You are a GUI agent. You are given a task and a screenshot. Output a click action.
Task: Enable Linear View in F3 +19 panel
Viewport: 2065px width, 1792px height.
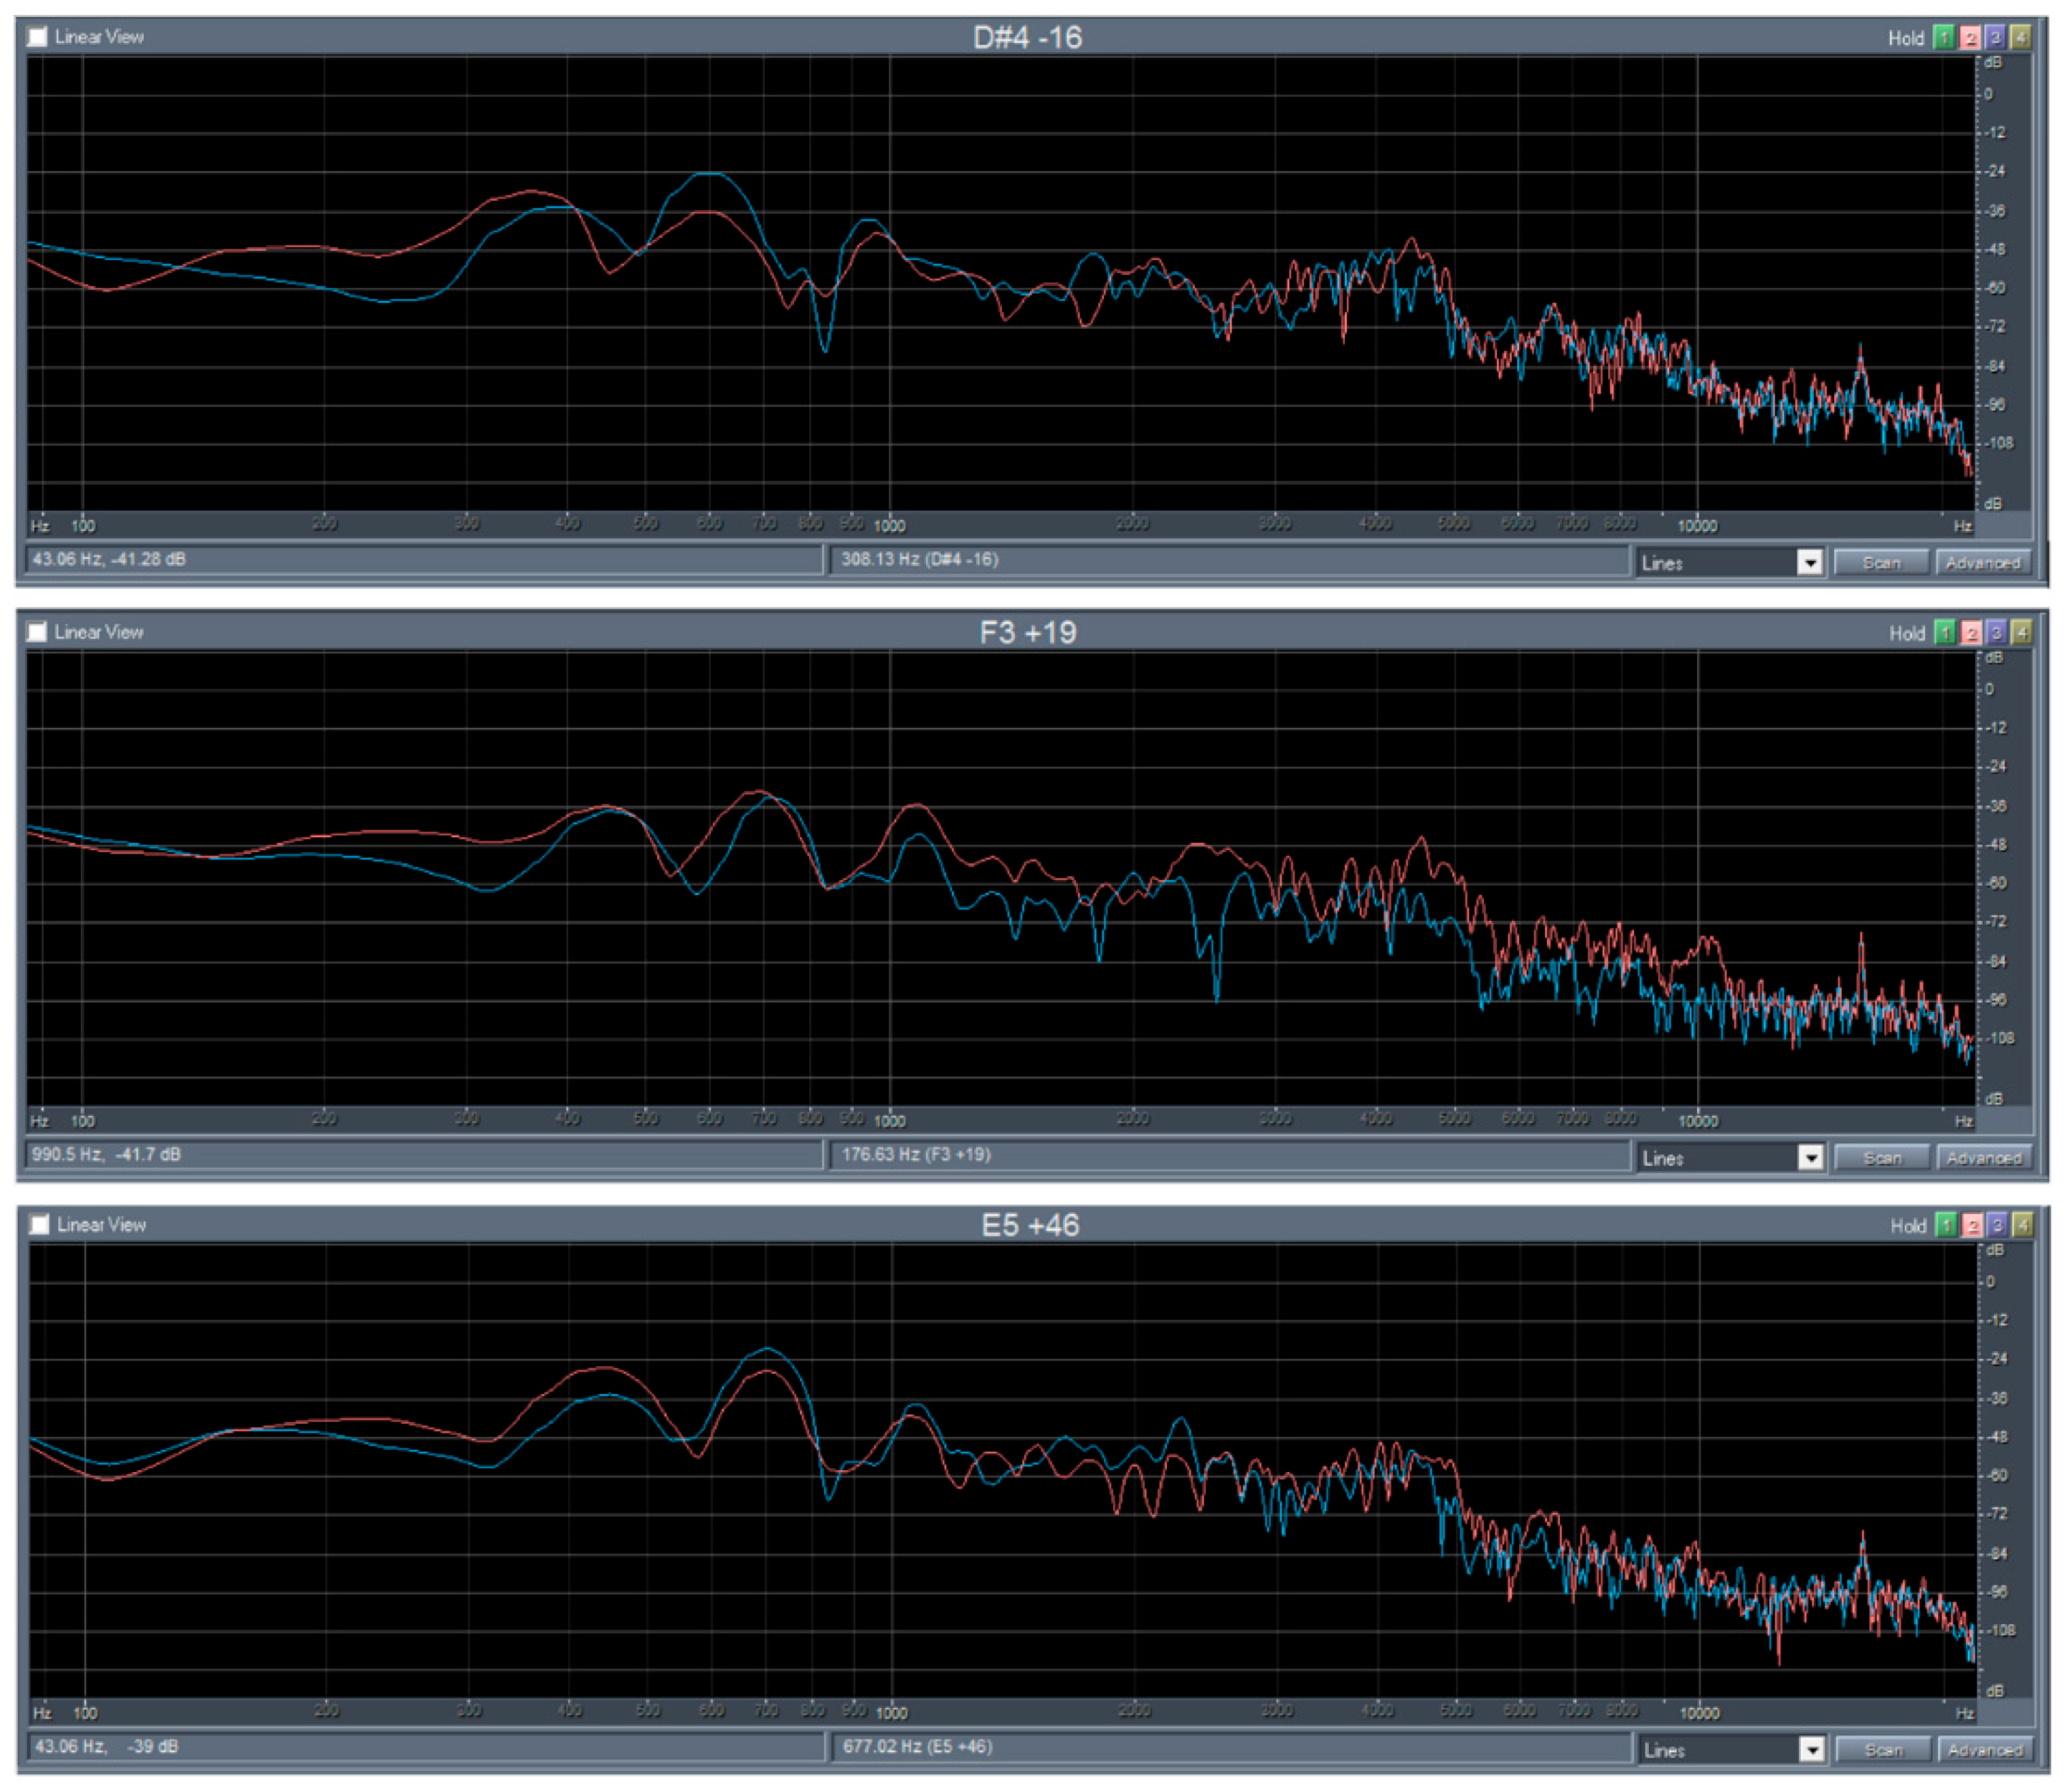click(x=38, y=632)
